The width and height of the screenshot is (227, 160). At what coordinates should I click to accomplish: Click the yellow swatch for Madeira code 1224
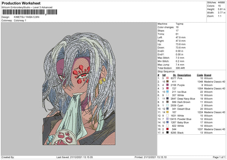168,112
